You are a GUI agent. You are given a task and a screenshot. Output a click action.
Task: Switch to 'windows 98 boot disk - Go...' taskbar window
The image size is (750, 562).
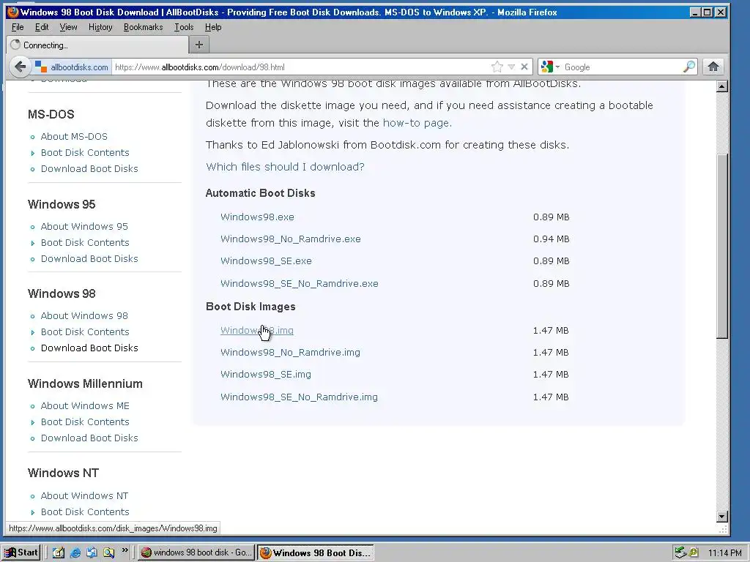pyautogui.click(x=196, y=552)
